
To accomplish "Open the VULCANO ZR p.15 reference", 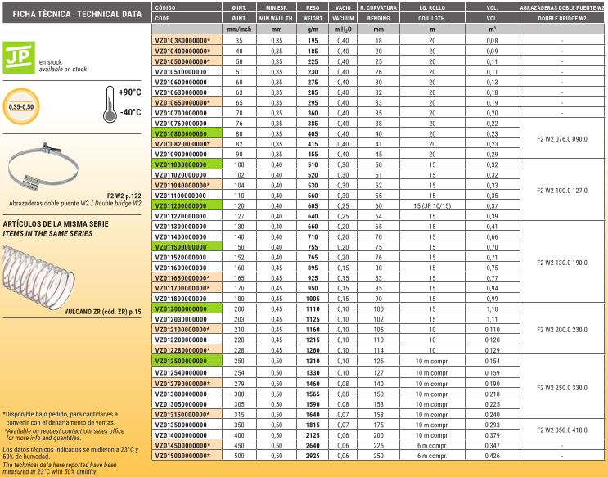I will (x=101, y=312).
